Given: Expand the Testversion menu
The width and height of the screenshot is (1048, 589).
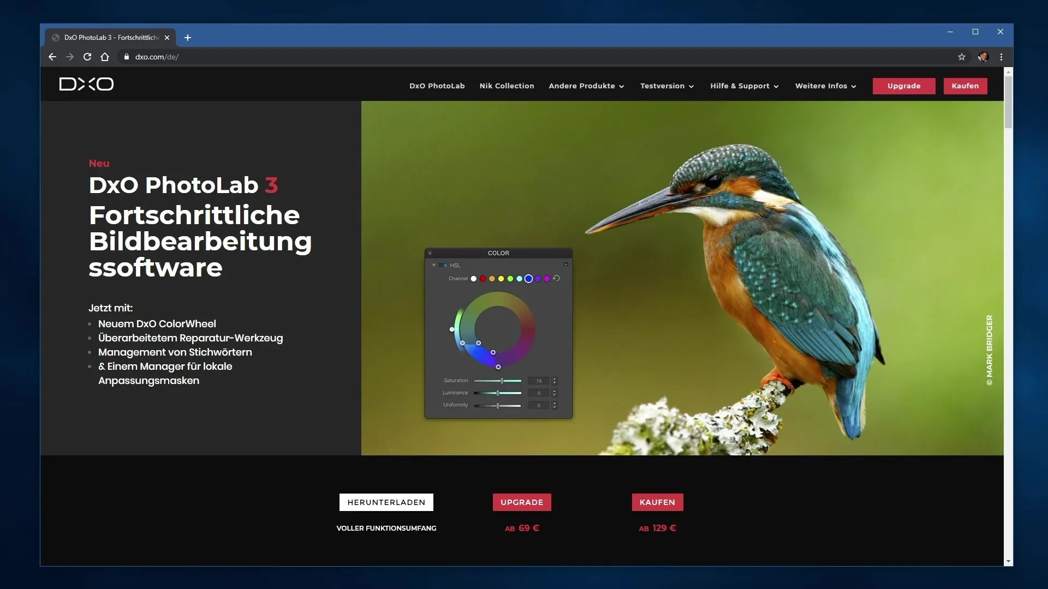Looking at the screenshot, I should 667,86.
